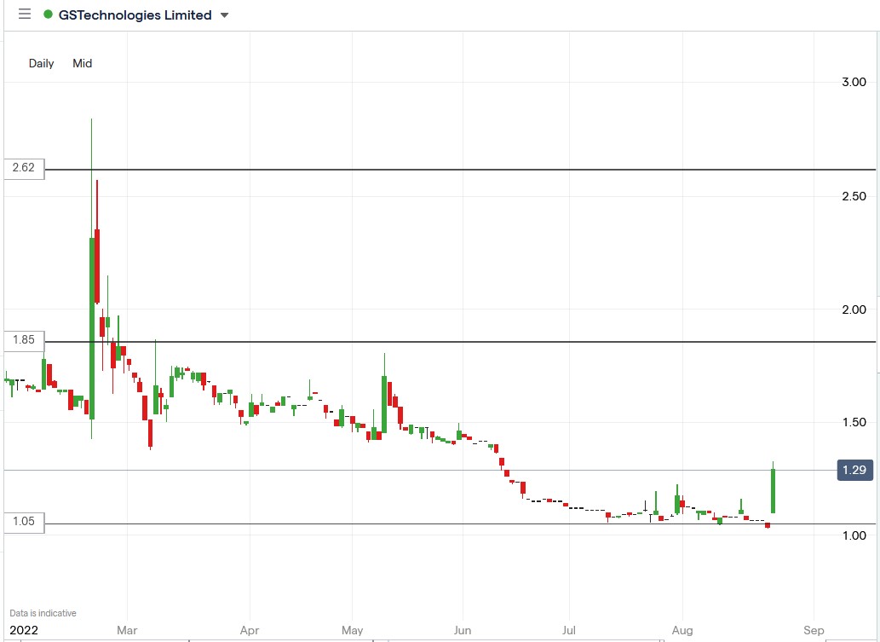880x642 pixels.
Task: Click the 1.05 support level label
Action: pyautogui.click(x=22, y=523)
